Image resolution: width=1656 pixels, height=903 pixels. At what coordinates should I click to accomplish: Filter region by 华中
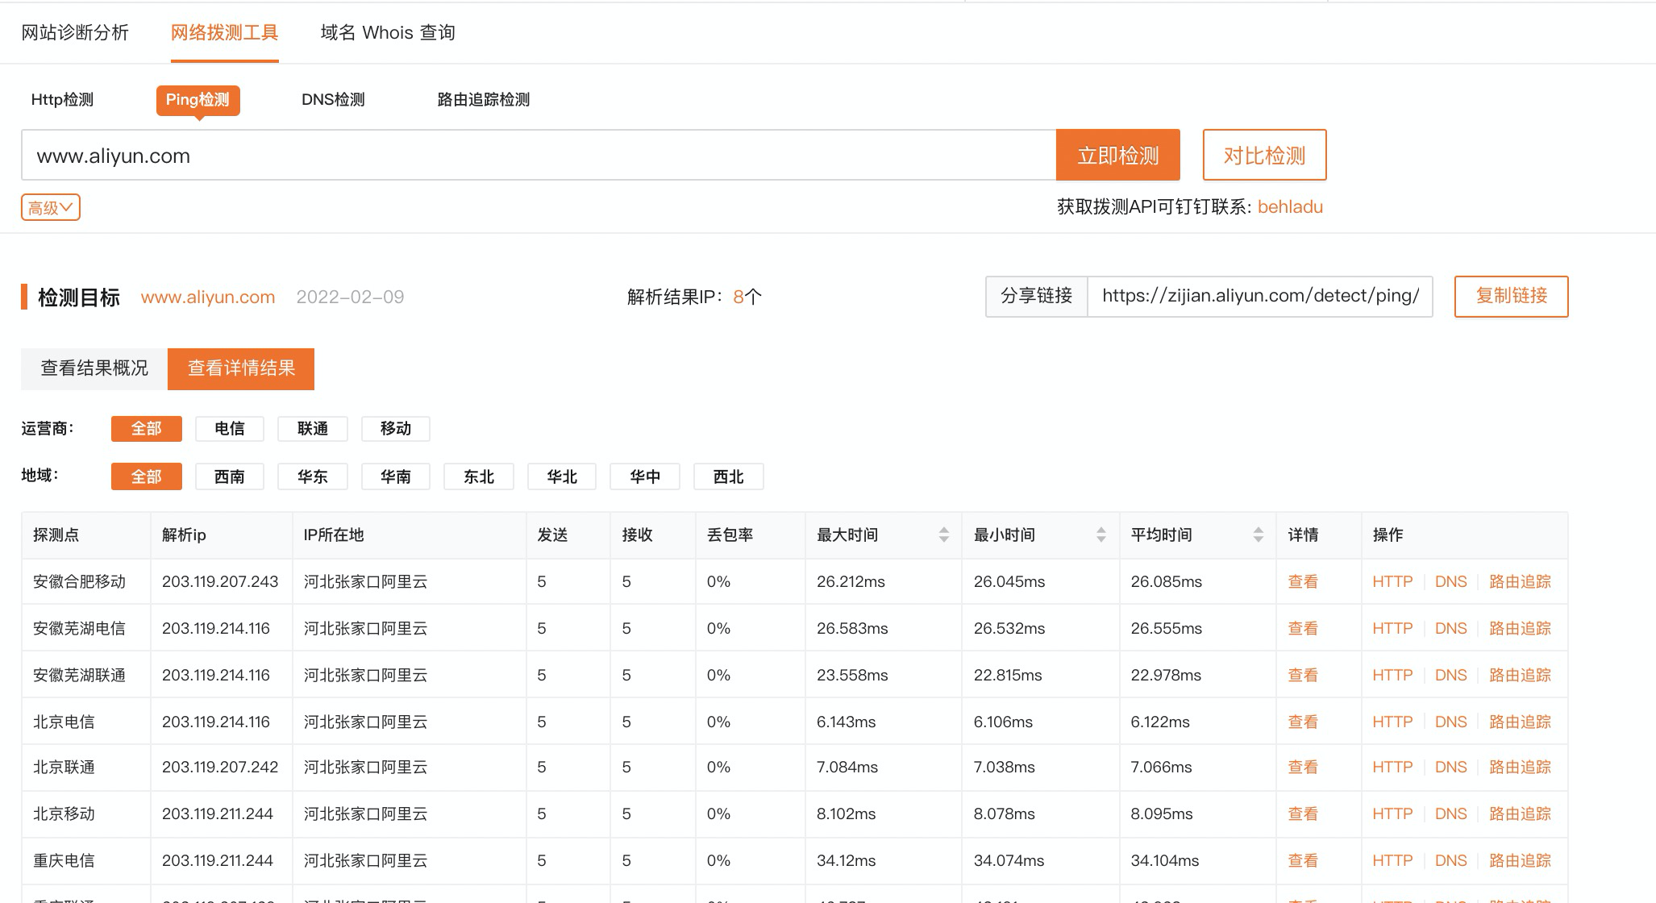pos(645,476)
